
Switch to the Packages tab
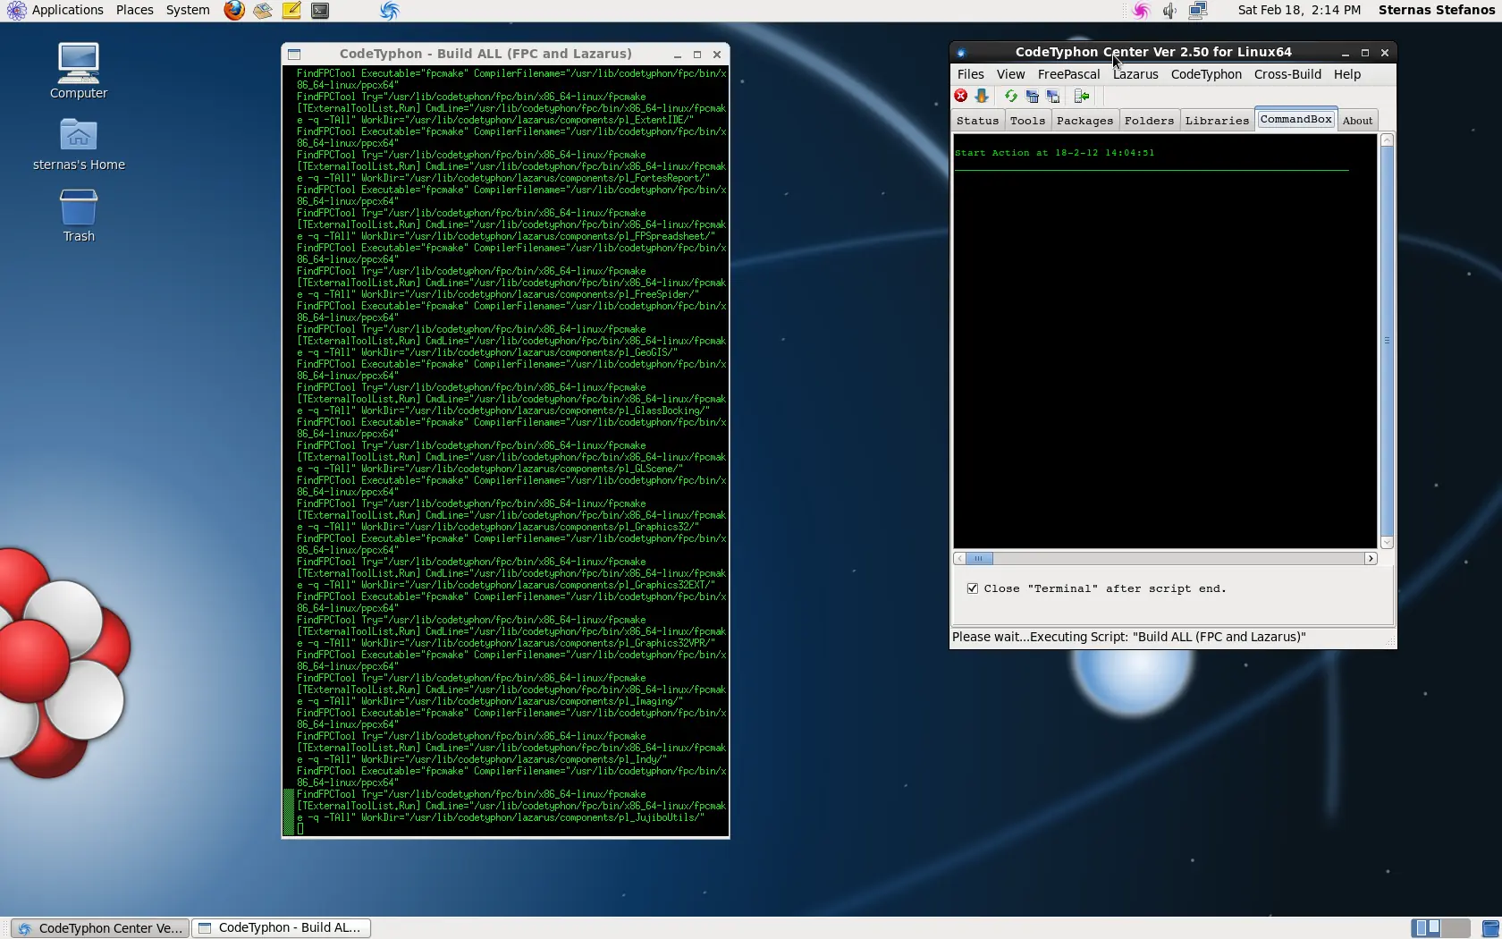[x=1084, y=121]
